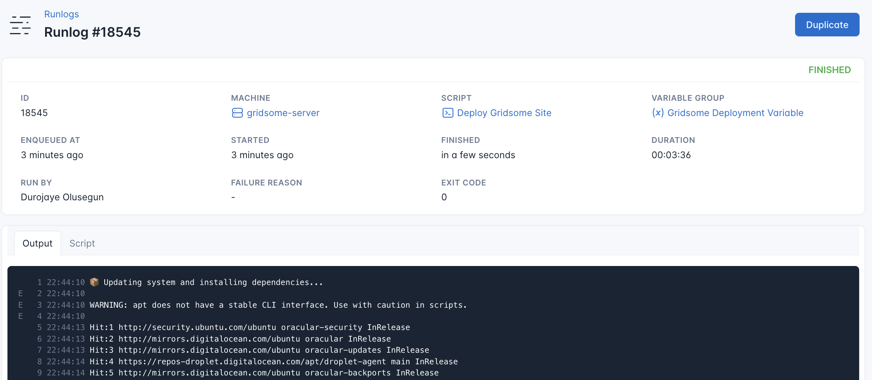Screen dimensions: 872x380
Task: Open the gridsome-server machine link
Action: click(283, 113)
